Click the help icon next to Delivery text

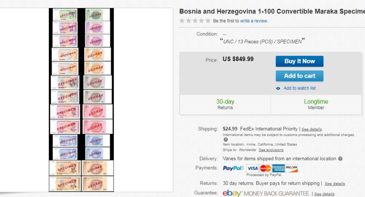[340, 159]
